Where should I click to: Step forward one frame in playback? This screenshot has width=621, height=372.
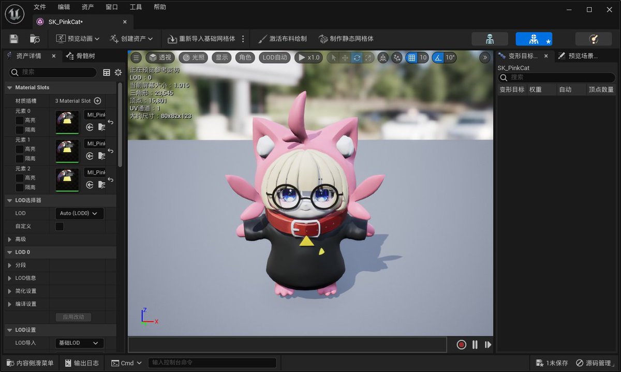point(487,345)
